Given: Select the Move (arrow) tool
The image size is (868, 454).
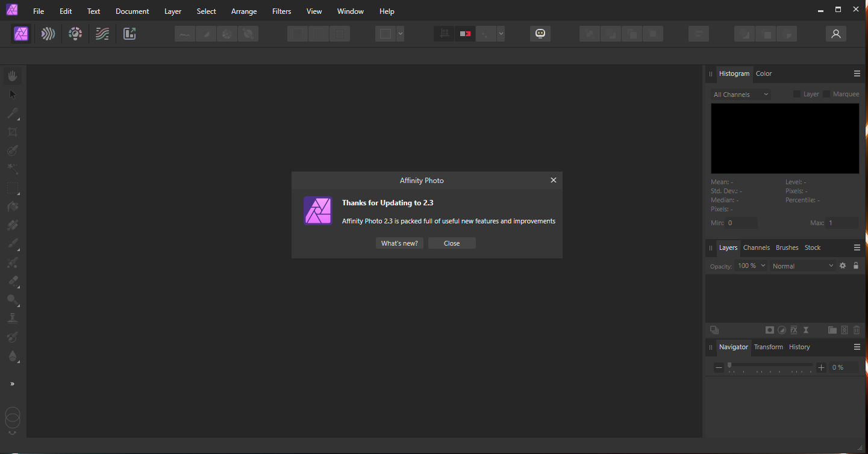Looking at the screenshot, I should click(x=13, y=95).
